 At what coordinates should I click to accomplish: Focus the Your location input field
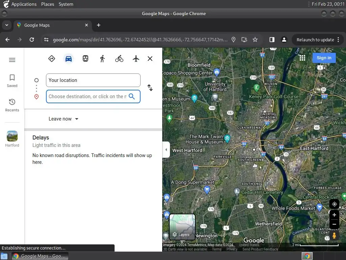[93, 80]
